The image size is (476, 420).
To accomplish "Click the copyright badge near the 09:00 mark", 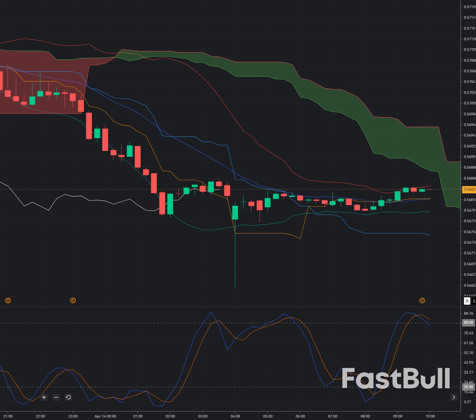I will 422,301.
